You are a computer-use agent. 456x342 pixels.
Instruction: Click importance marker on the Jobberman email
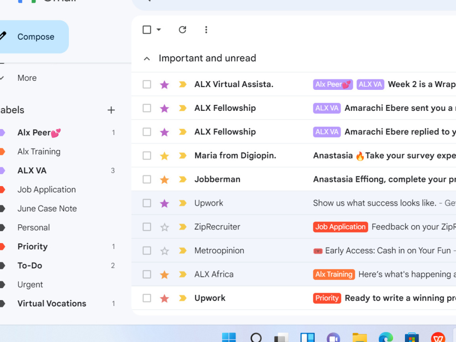(183, 179)
